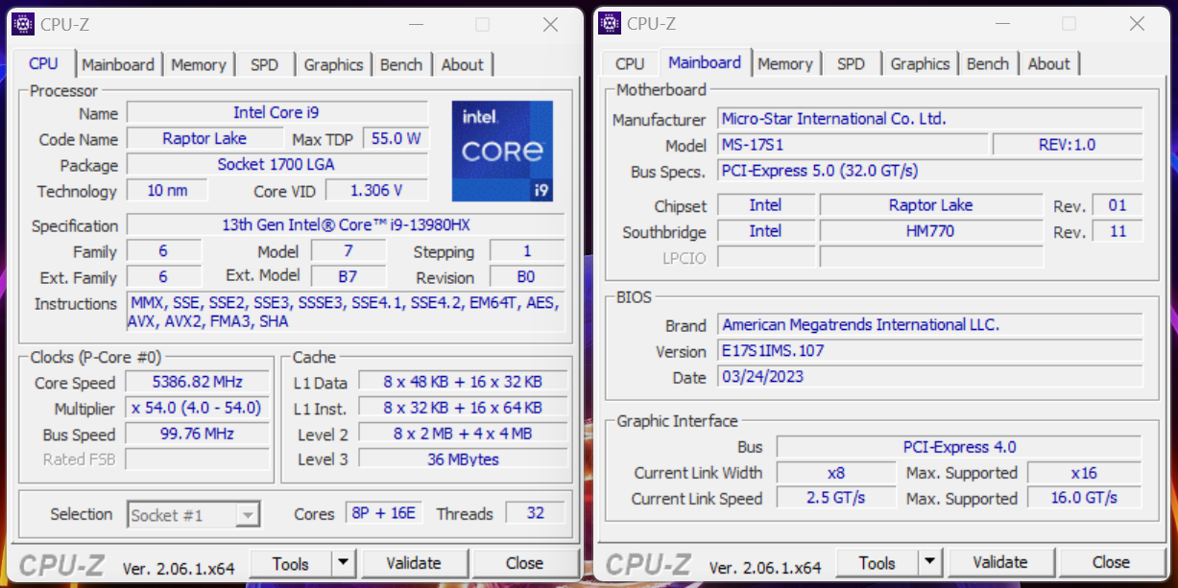The image size is (1178, 588).
Task: Expand Tools dropdown arrow in right window
Action: click(x=930, y=562)
